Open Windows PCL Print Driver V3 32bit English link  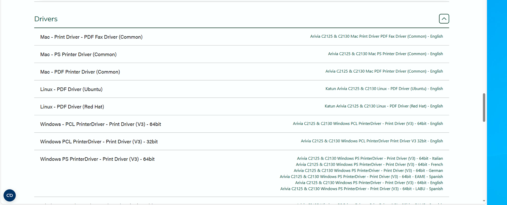(x=372, y=141)
